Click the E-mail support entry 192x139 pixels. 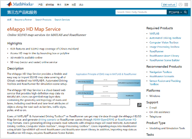[x=153, y=108]
